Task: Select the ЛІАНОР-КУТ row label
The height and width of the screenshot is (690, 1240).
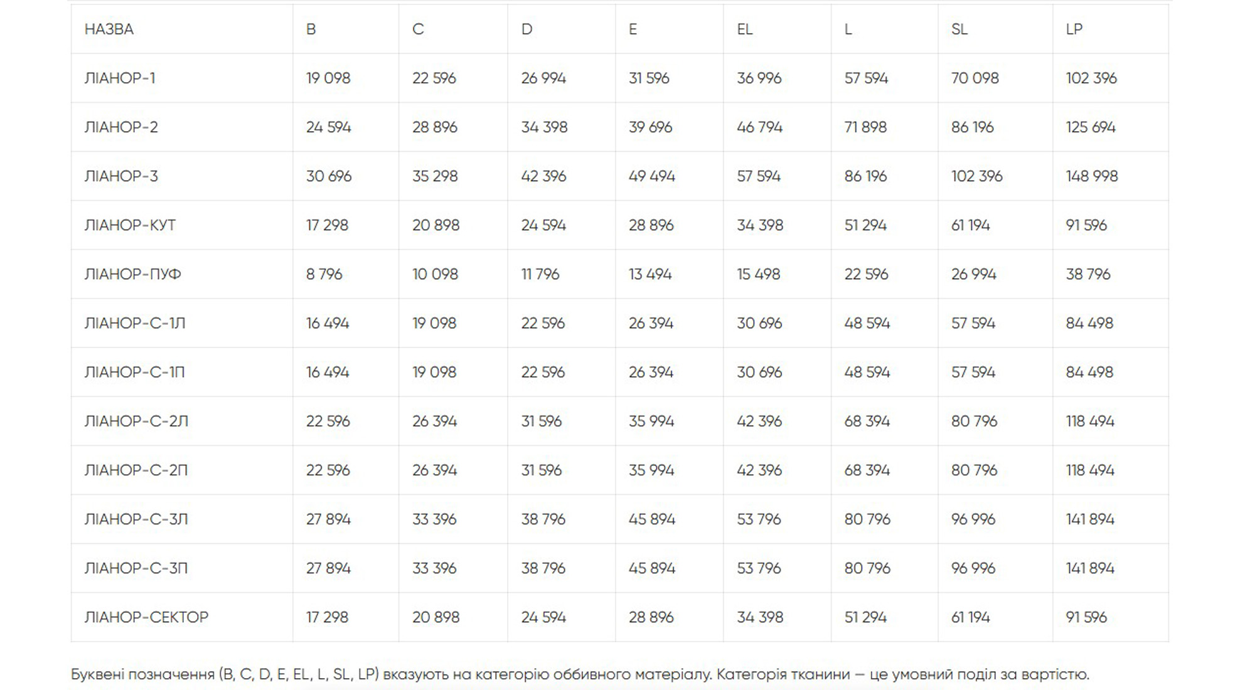Action: click(x=130, y=225)
